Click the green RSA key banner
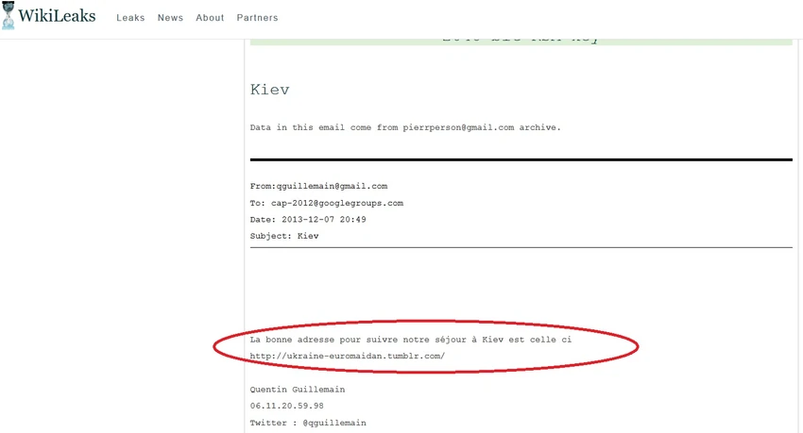The height and width of the screenshot is (433, 803). [521, 42]
